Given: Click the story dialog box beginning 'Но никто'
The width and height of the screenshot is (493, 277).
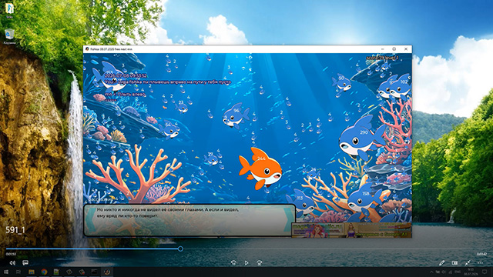Looking at the screenshot, I should point(189,220).
